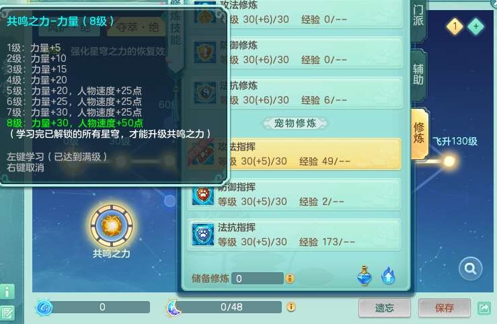This screenshot has height=324, width=497.
Task: Select the 防御指挥 pet training row
Action: tap(295, 194)
